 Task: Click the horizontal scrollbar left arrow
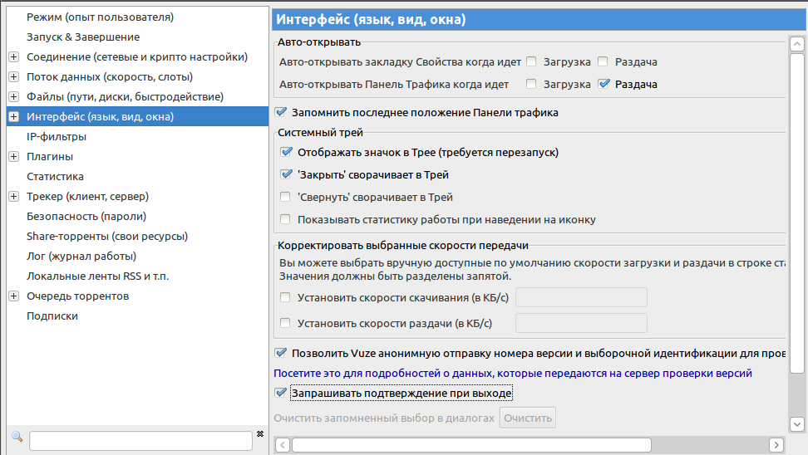[x=283, y=445]
